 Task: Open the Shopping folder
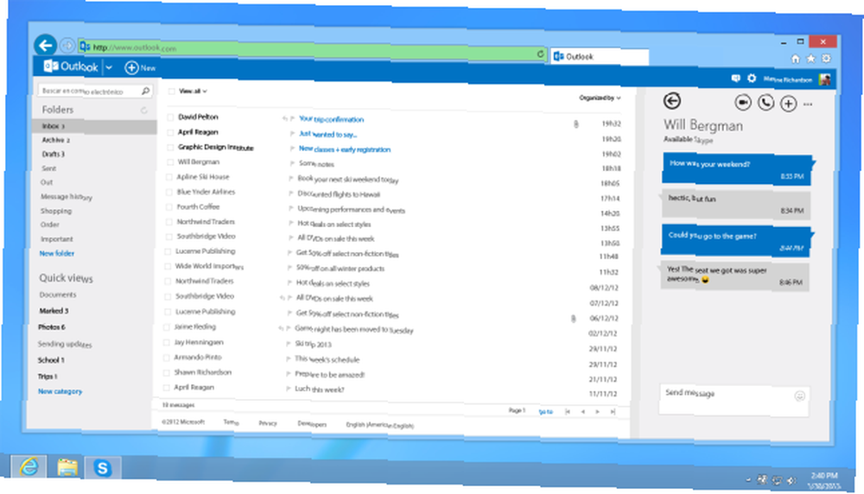(55, 211)
